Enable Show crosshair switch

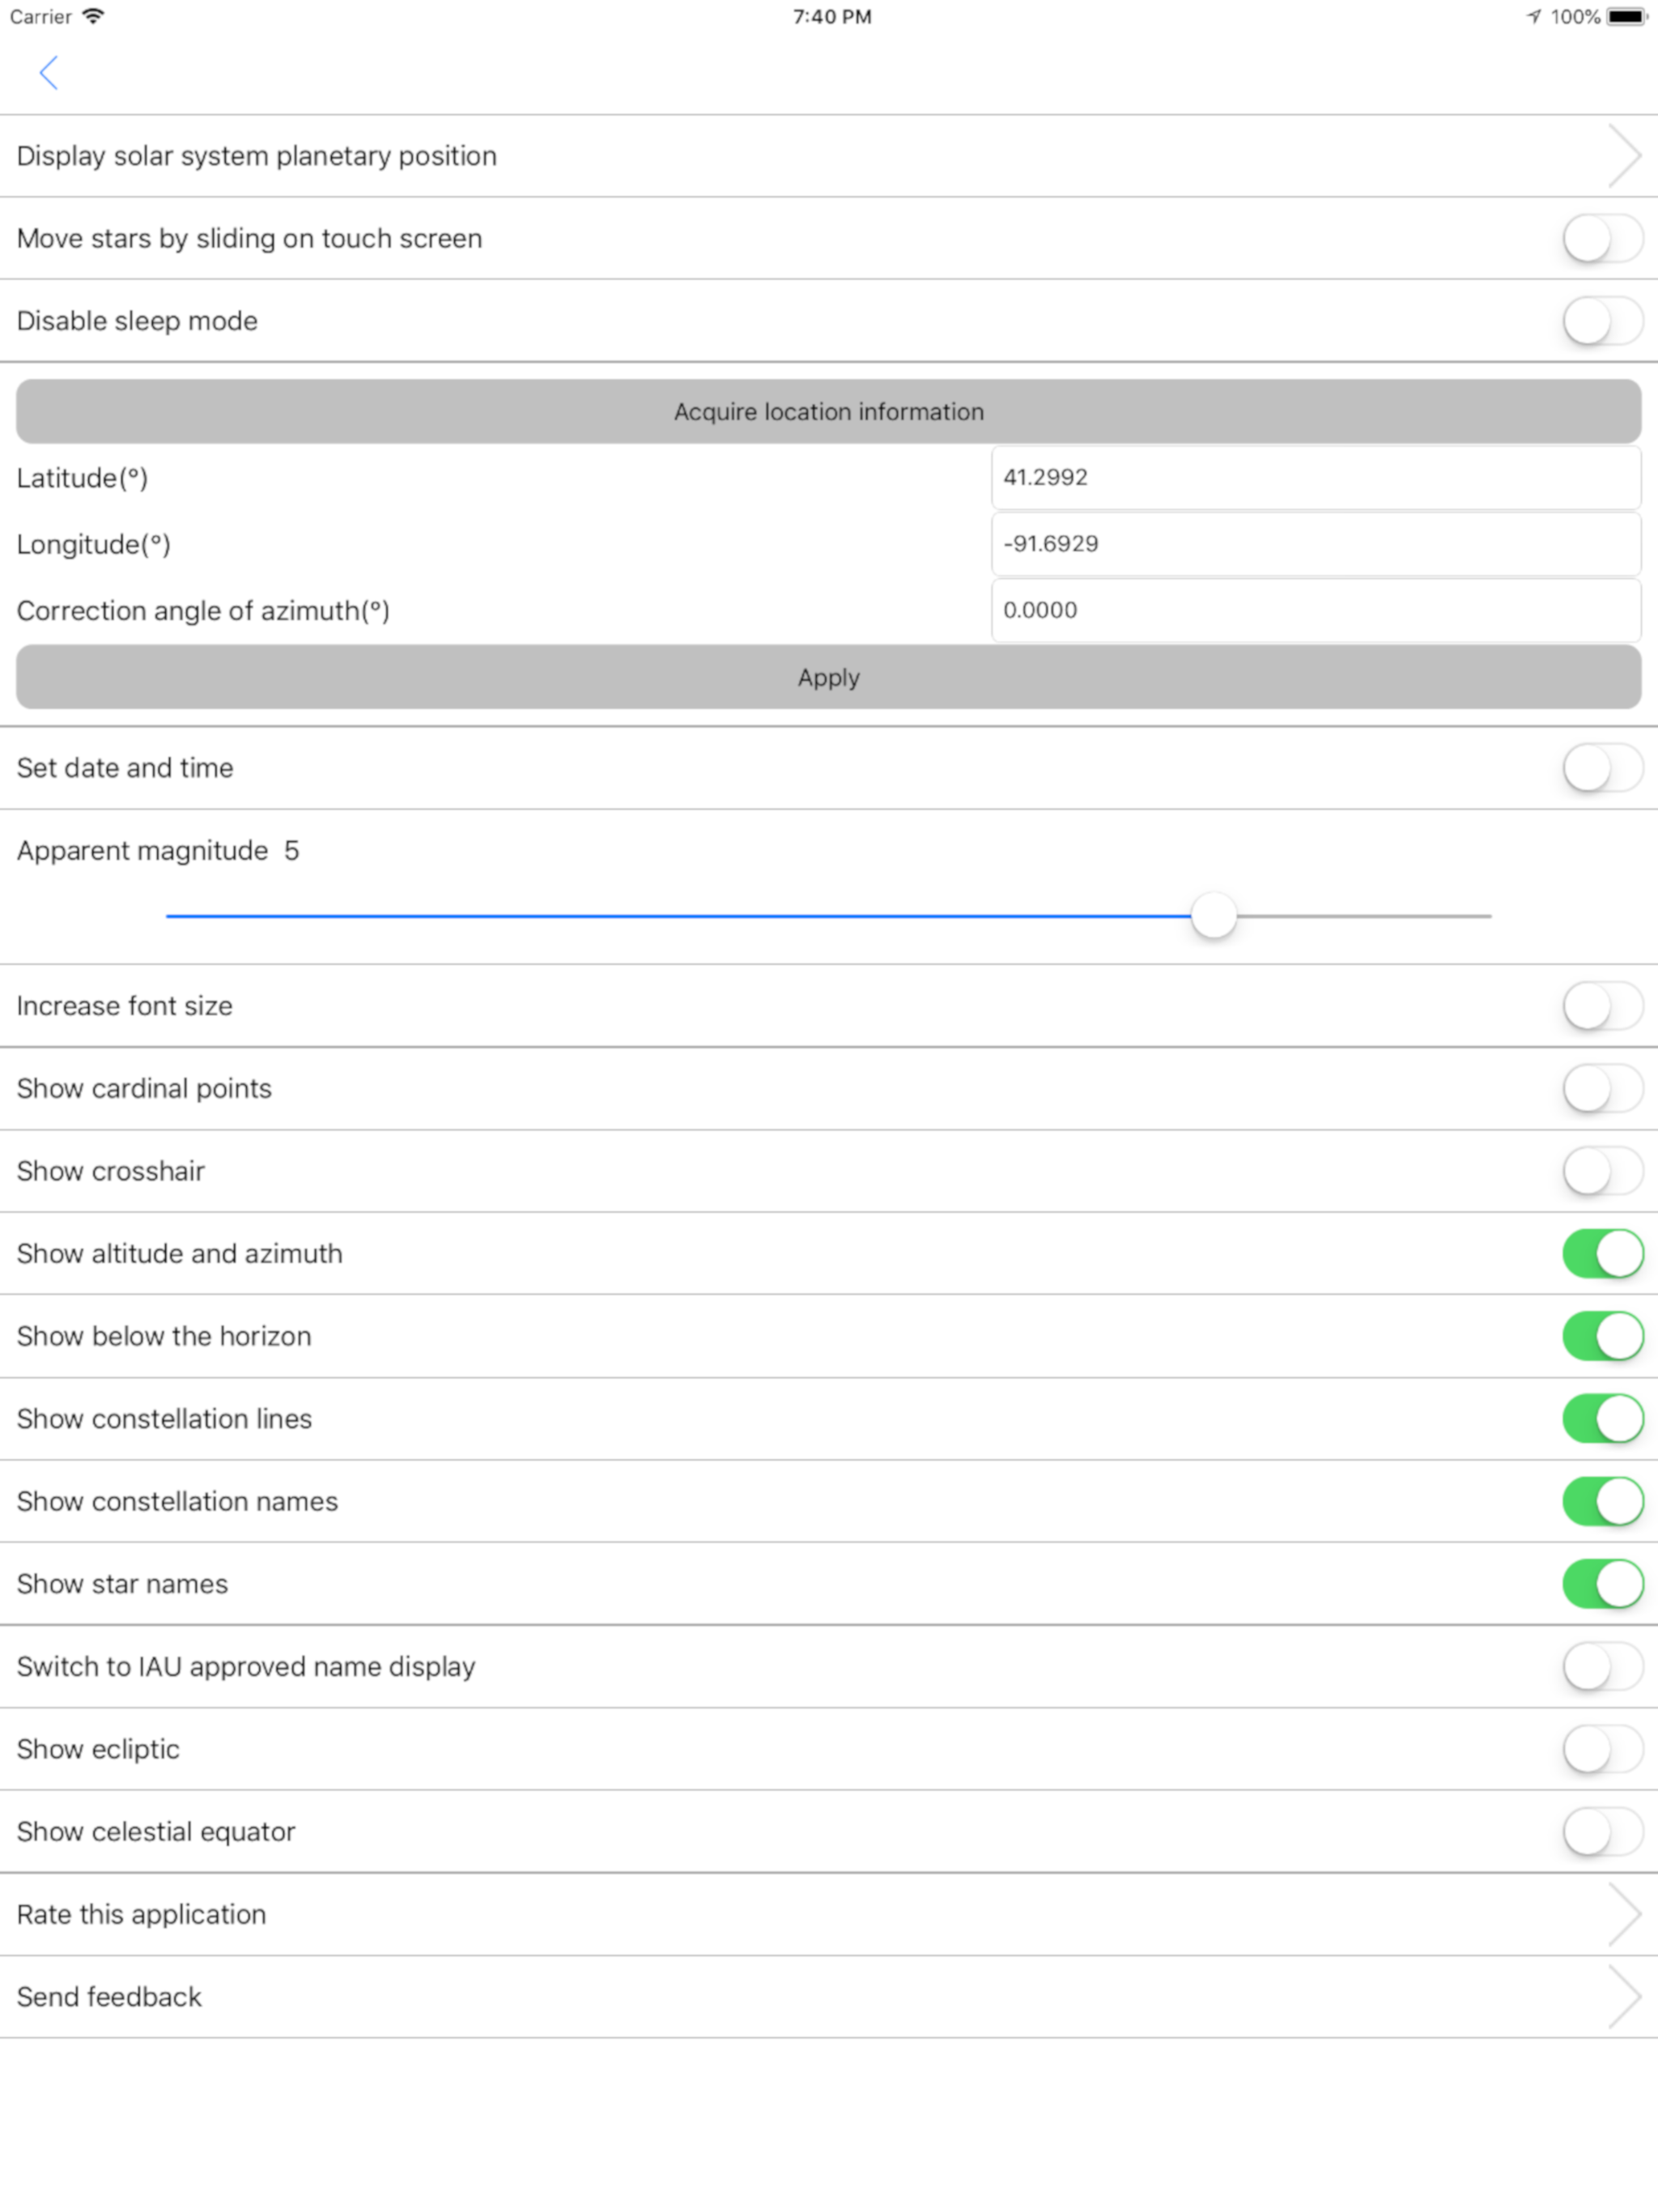click(1603, 1171)
